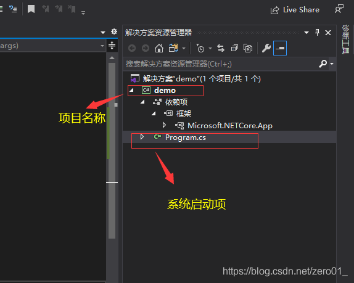Click the forward navigation arrow in Solution Explorer
Screen dimensions: 354x283
coord(146,48)
